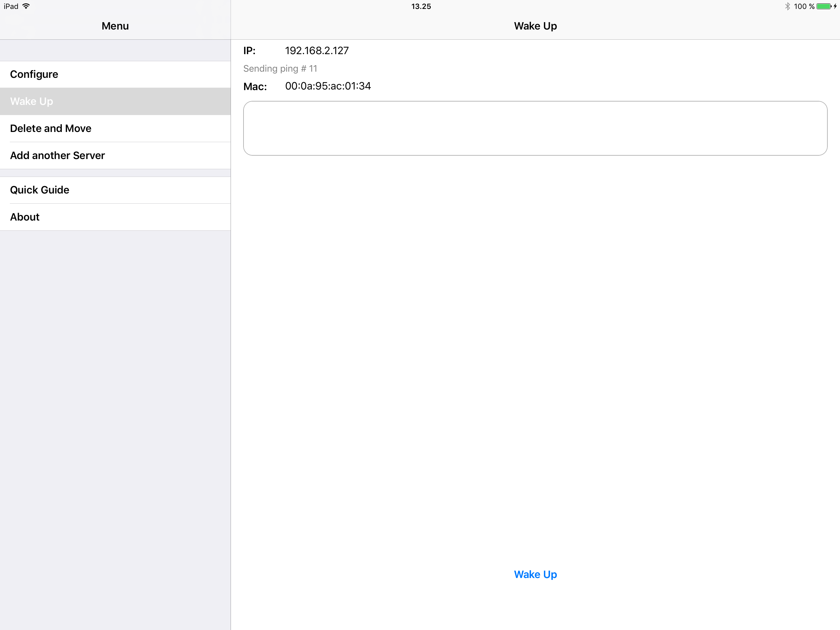Viewport: 840px width, 630px height.
Task: Tap the 100 % battery label
Action: click(x=804, y=6)
